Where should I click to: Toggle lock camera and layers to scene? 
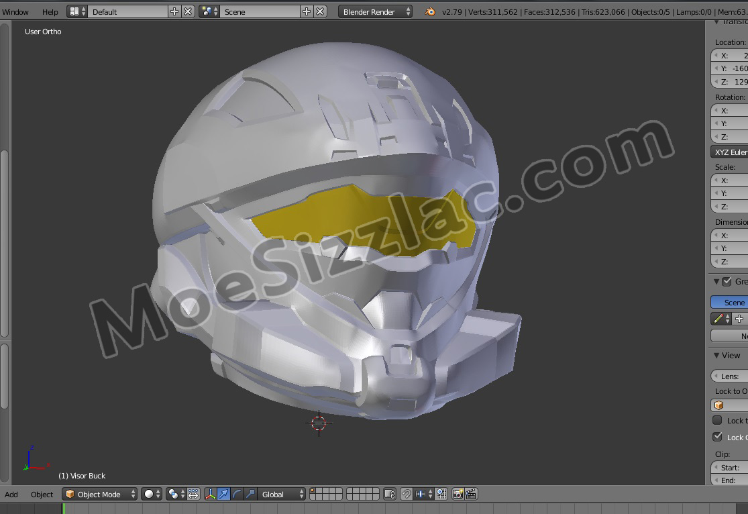coord(390,495)
